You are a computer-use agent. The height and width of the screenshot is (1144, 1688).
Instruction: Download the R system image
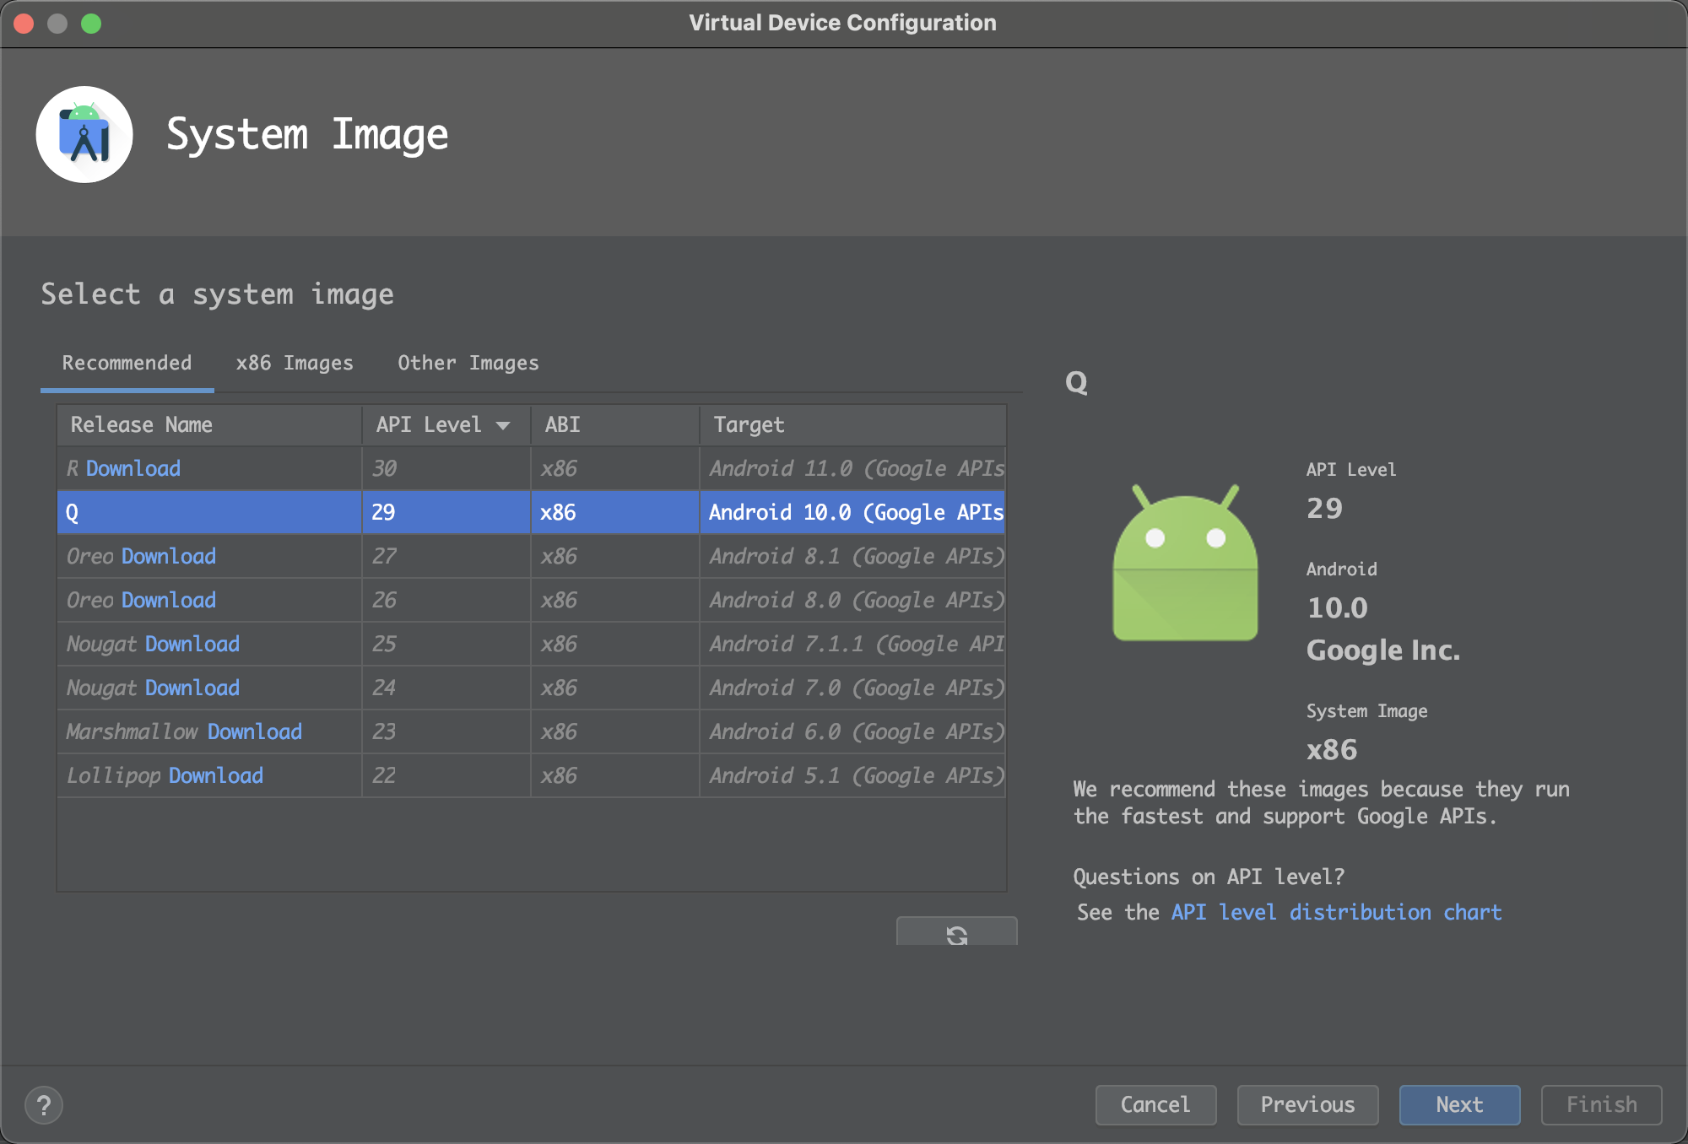point(133,468)
